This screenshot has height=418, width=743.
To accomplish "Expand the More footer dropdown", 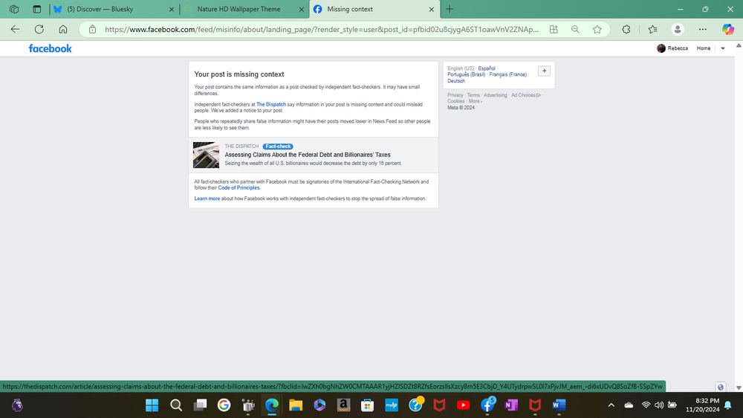I will point(475,102).
